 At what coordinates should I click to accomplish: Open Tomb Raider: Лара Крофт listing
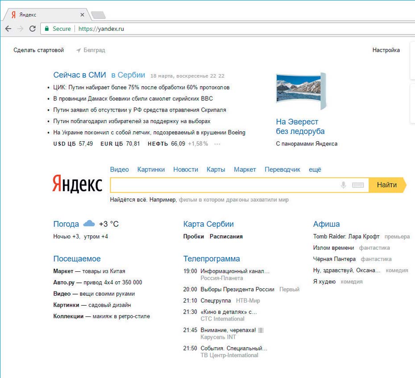click(346, 237)
